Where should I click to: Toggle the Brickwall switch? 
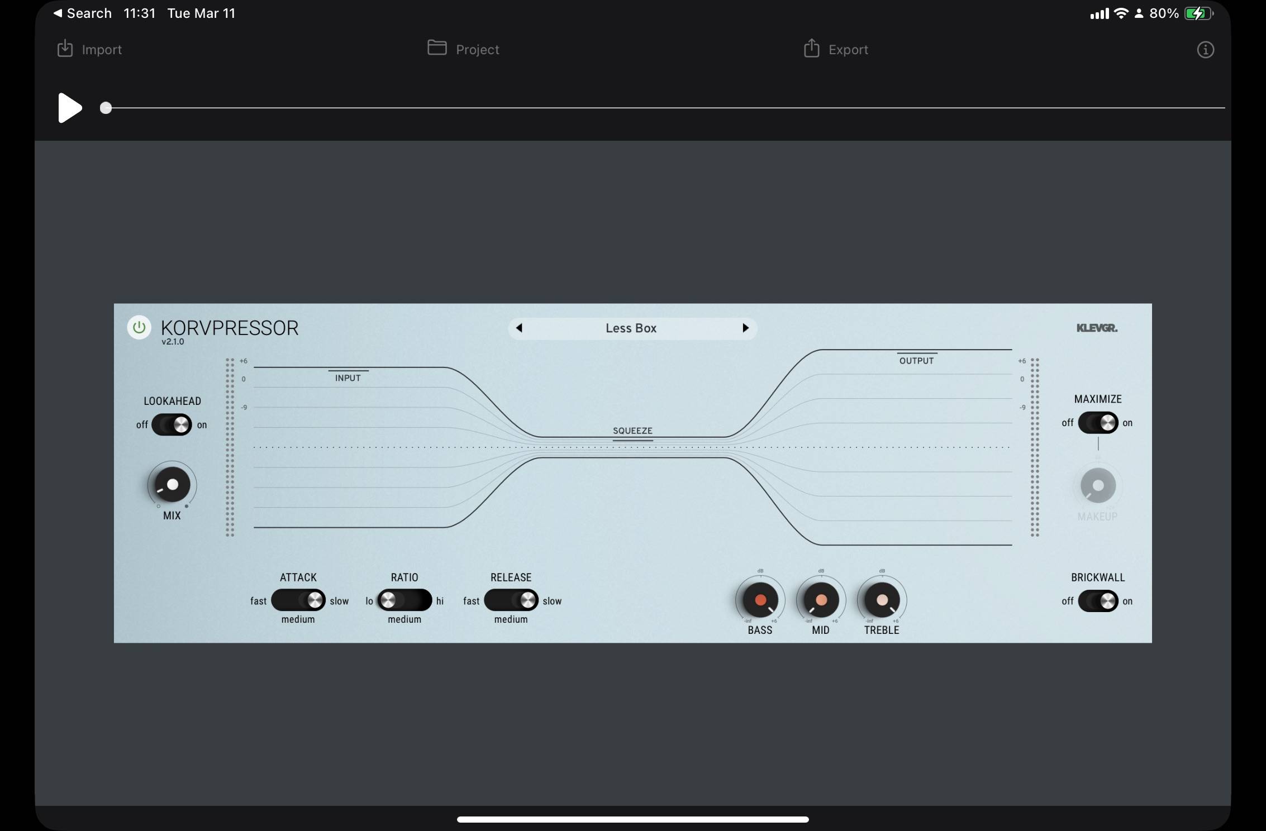pos(1098,601)
